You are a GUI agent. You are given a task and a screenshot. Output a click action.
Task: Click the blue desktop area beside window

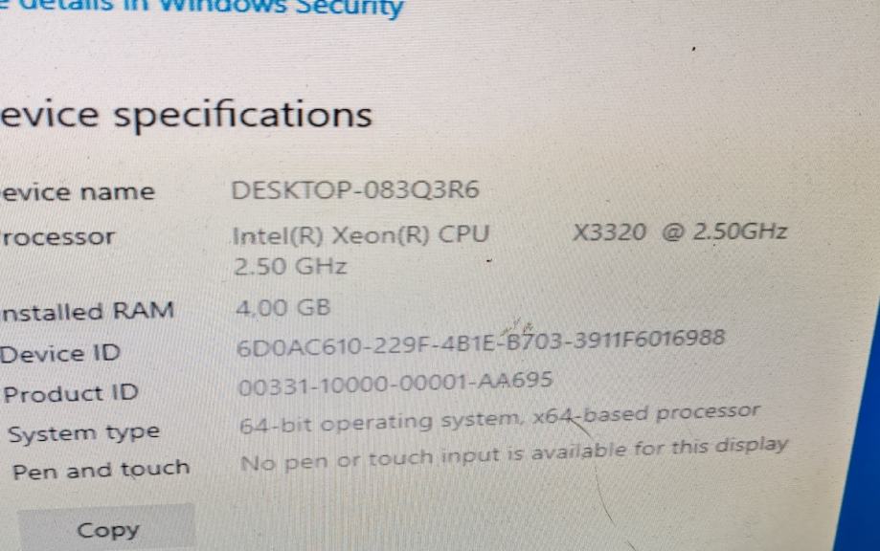[x=859, y=449]
